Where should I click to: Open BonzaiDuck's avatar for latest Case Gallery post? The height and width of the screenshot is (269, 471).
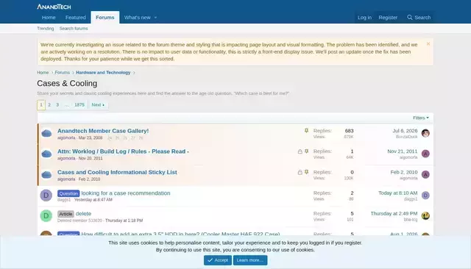coord(425,133)
